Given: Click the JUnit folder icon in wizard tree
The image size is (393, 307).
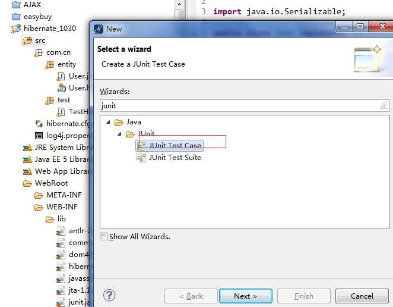Looking at the screenshot, I should coord(130,134).
